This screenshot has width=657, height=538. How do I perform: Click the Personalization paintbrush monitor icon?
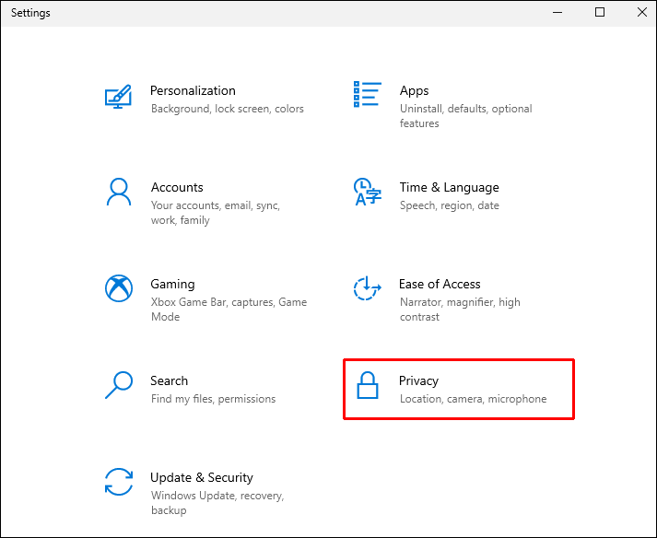pyautogui.click(x=118, y=96)
